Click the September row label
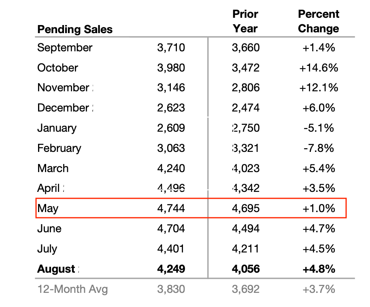This screenshot has height=307, width=370. tap(65, 48)
